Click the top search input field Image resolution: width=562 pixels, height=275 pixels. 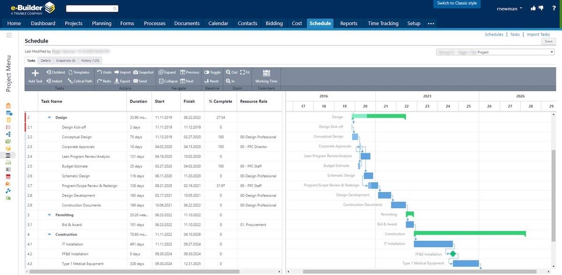[92, 8]
